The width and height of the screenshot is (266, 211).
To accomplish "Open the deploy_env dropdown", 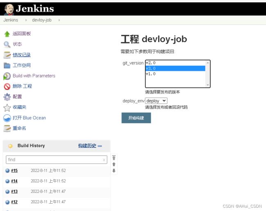I will click(x=156, y=101).
